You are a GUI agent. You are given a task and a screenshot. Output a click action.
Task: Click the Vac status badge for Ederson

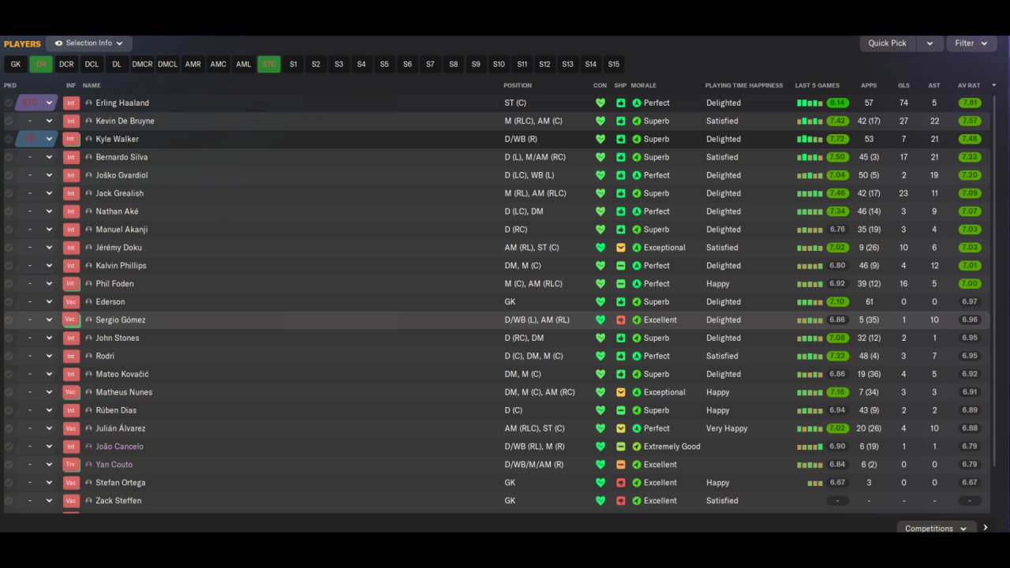[x=71, y=302]
